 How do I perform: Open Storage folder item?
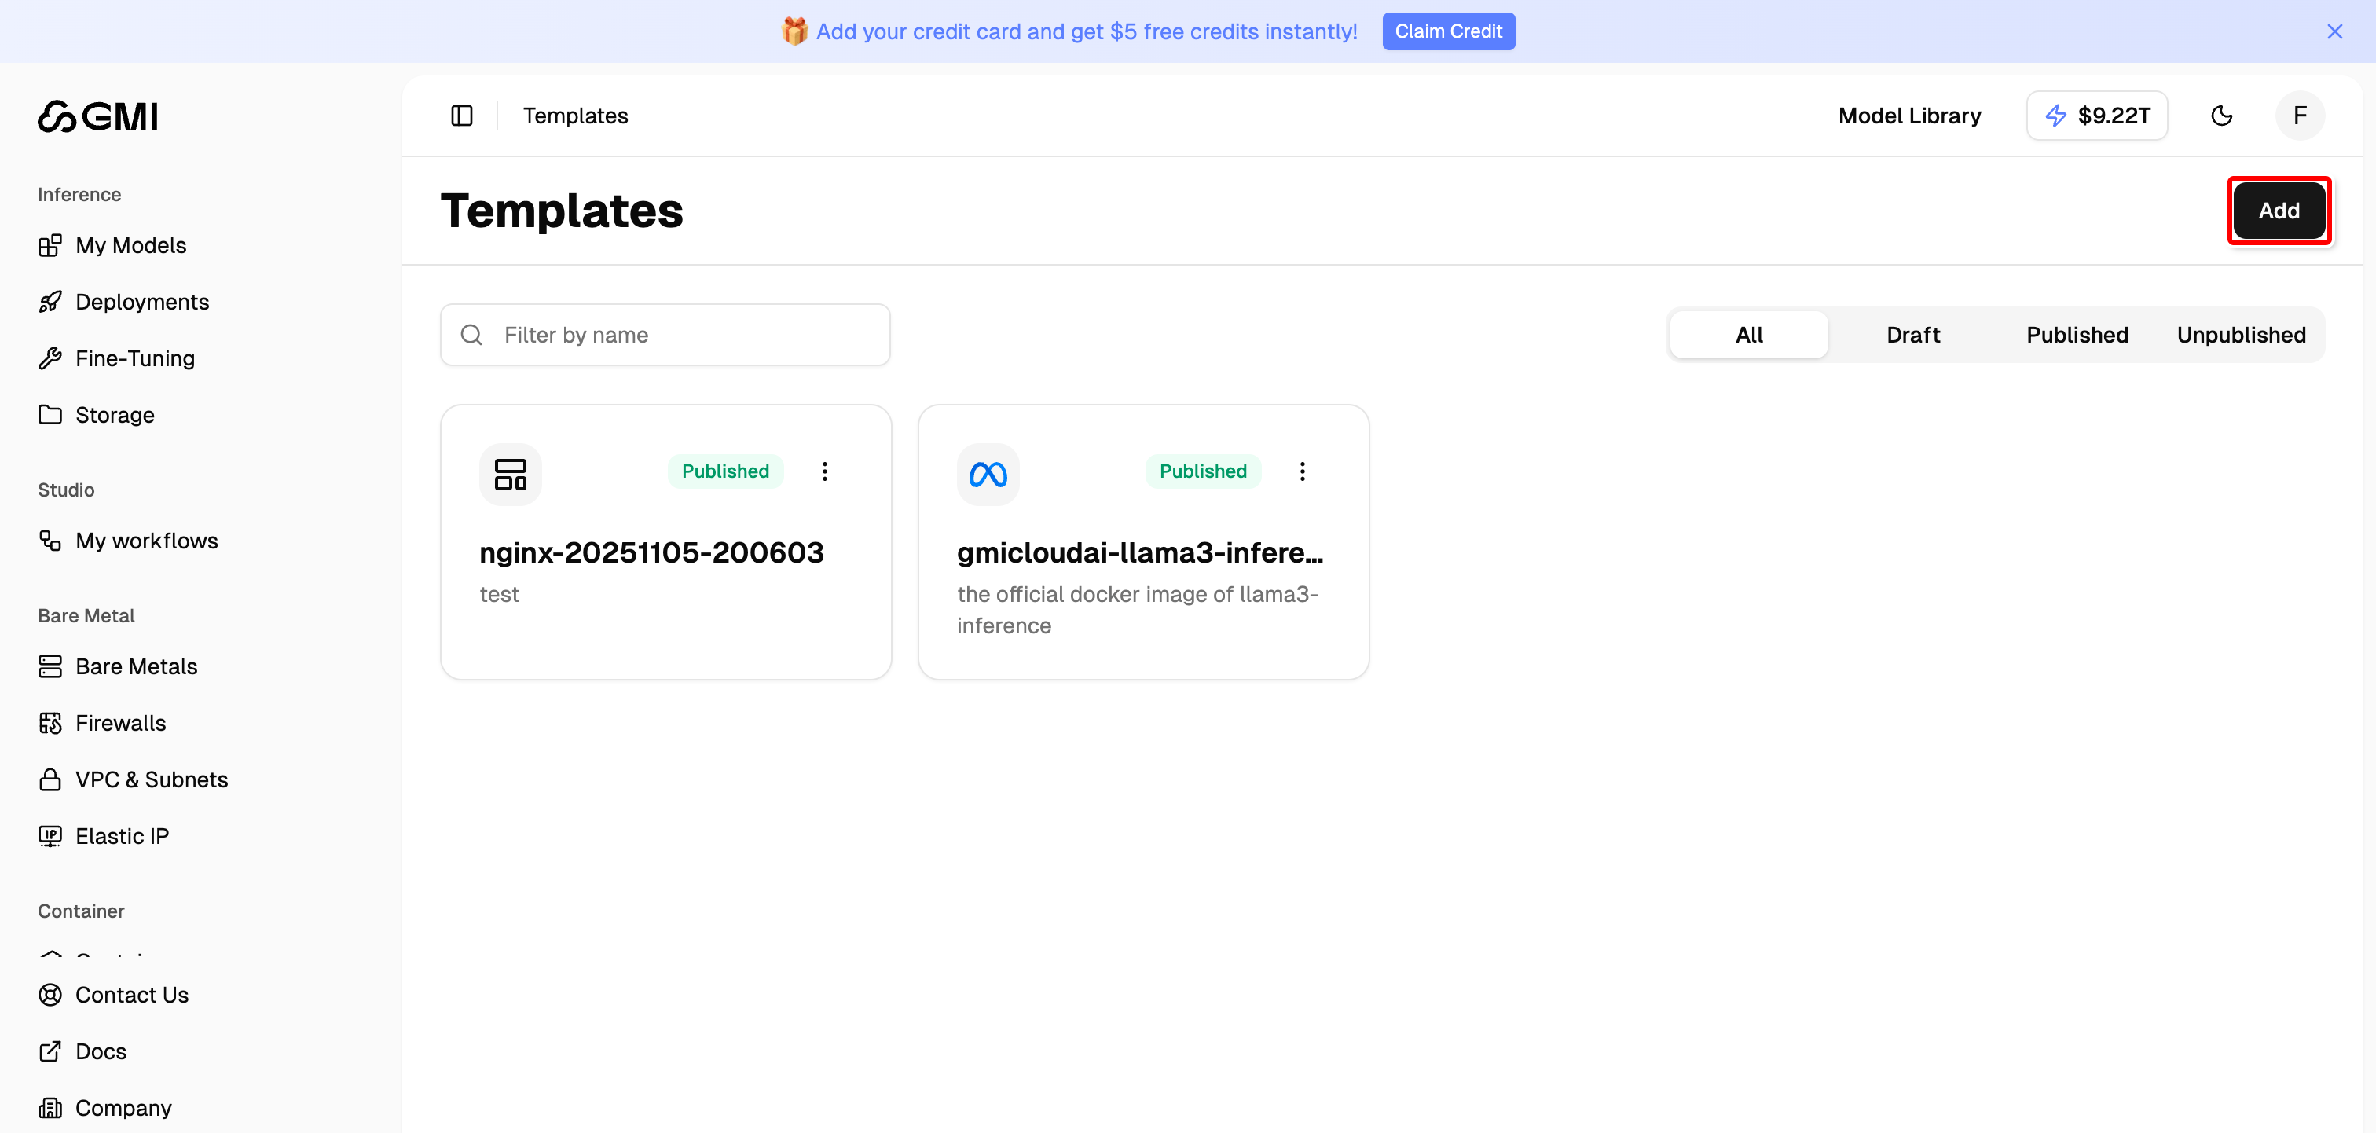115,414
